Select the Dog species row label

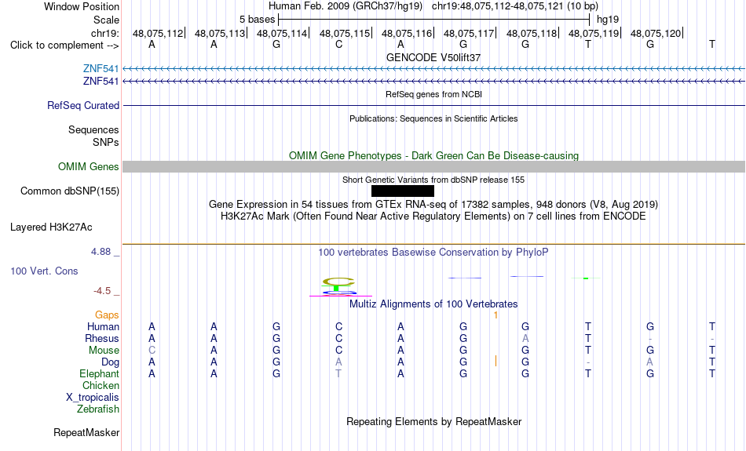click(111, 362)
